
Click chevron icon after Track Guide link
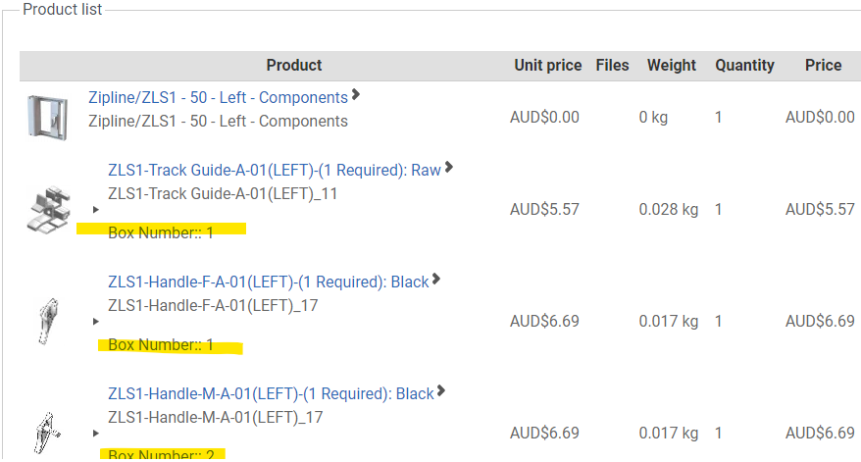[x=448, y=167]
